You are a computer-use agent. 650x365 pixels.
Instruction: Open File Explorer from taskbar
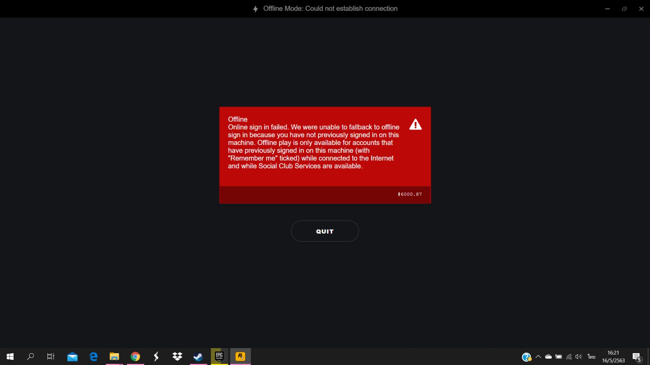114,357
